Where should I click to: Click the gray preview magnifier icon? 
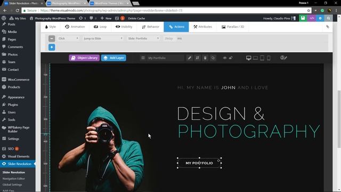click(328, 18)
